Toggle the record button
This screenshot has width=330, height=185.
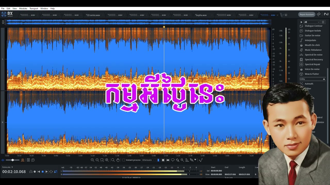coord(35,172)
